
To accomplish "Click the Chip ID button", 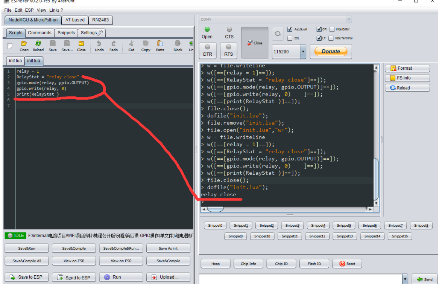I will point(281,264).
